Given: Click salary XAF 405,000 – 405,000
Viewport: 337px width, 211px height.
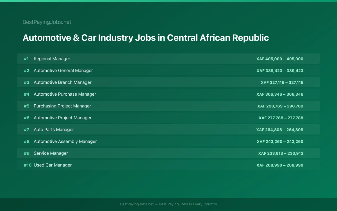Looking at the screenshot, I should pyautogui.click(x=280, y=59).
